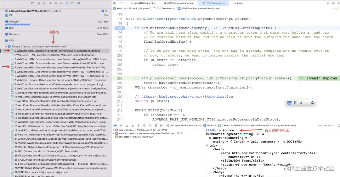Collapse Thread 1 disclosure triangle
340x177 pixels.
click(x=6, y=46)
